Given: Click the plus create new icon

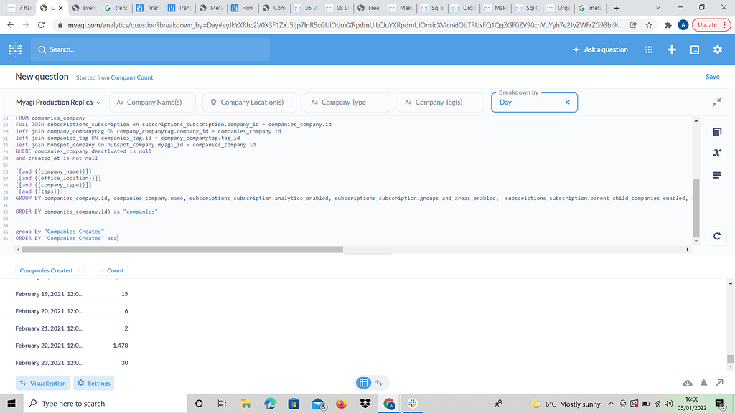Looking at the screenshot, I should pyautogui.click(x=672, y=49).
